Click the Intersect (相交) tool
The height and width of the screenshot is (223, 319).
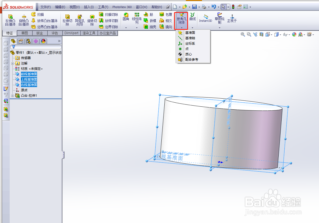pos(166,20)
